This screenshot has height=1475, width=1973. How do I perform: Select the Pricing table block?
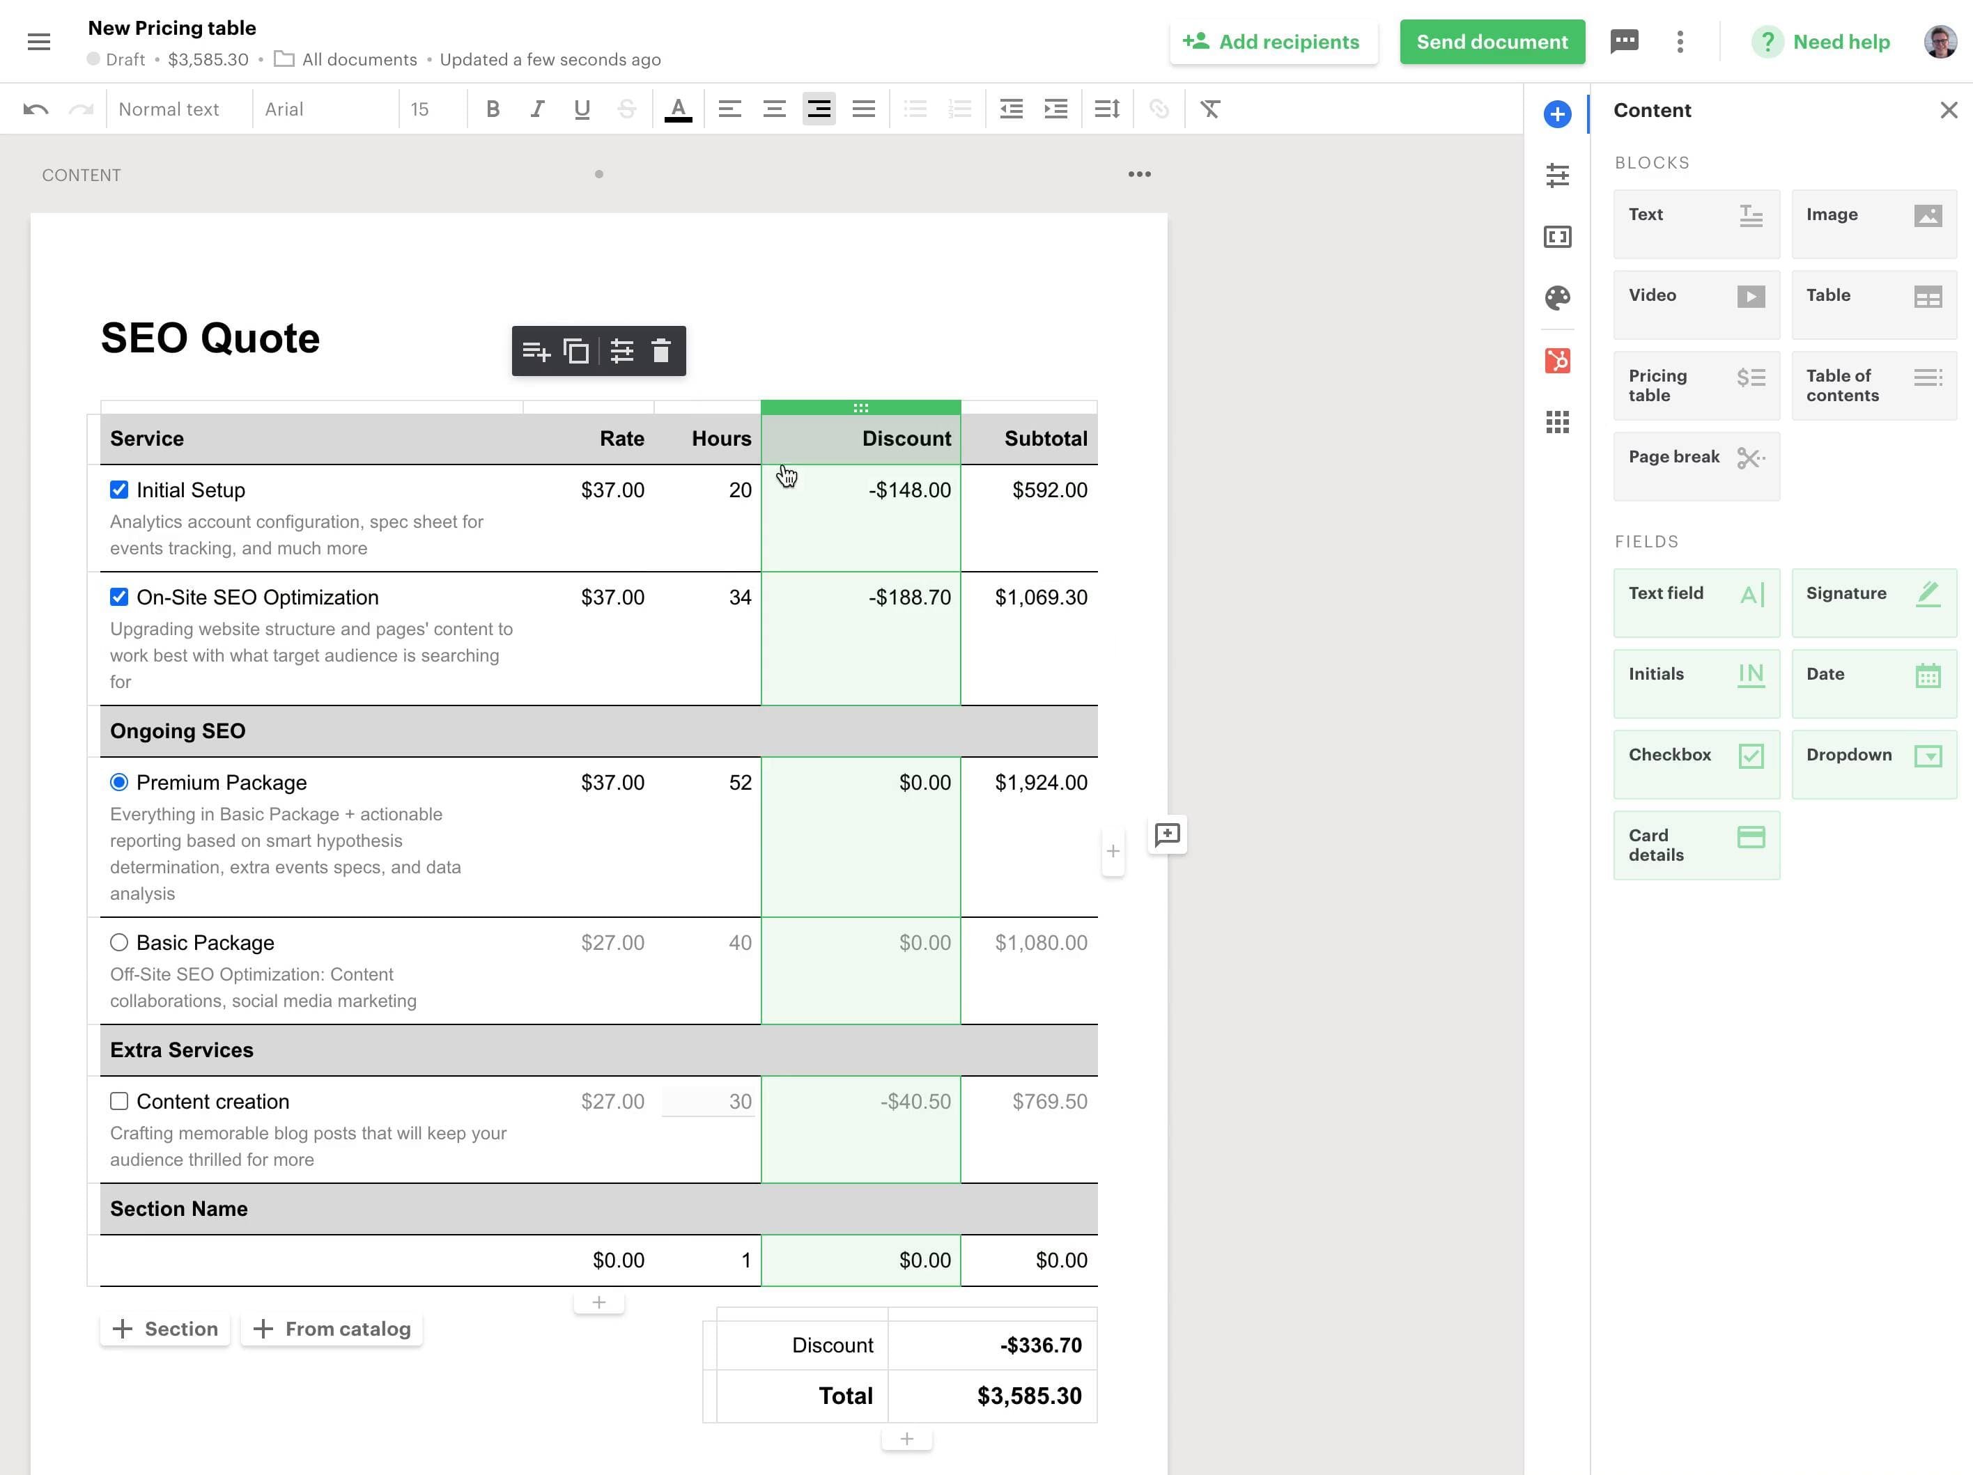click(1696, 385)
